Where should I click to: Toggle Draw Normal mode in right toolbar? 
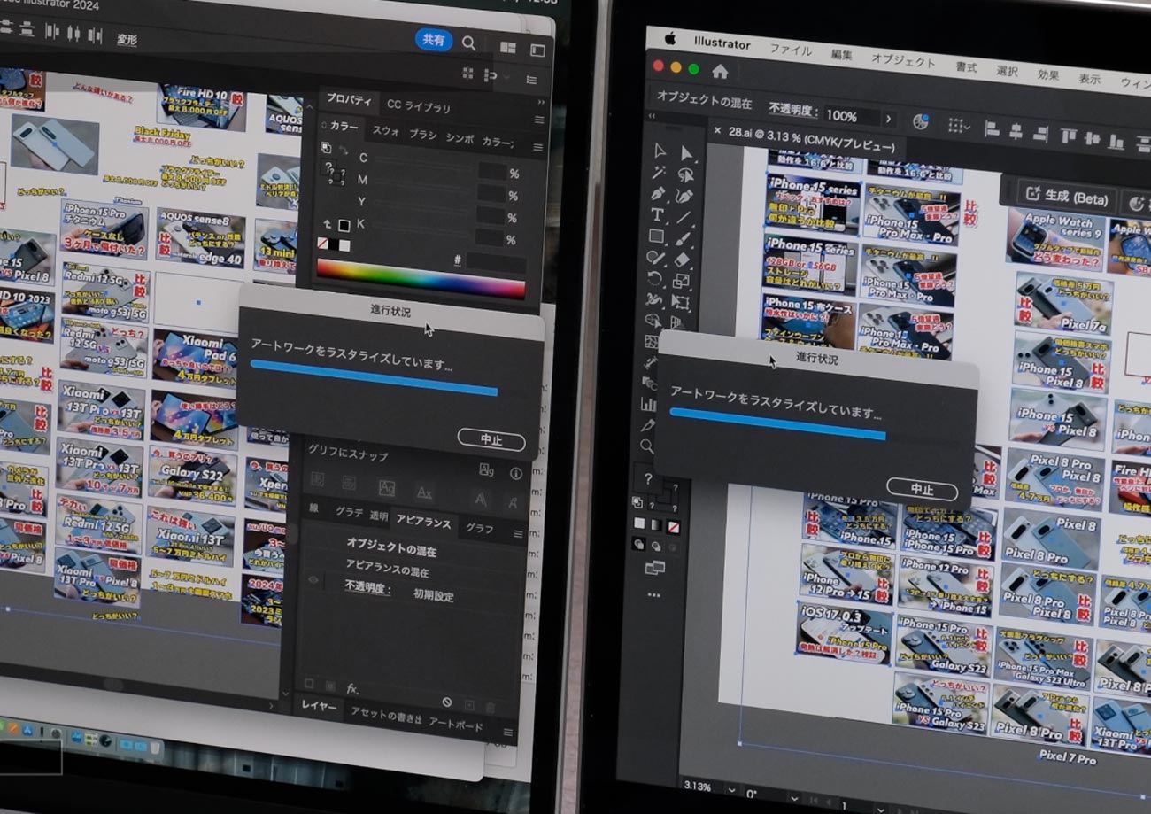[637, 545]
